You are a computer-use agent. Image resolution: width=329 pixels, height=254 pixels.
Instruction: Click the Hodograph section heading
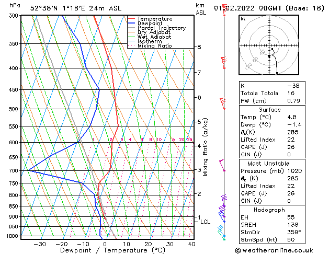click(x=269, y=210)
